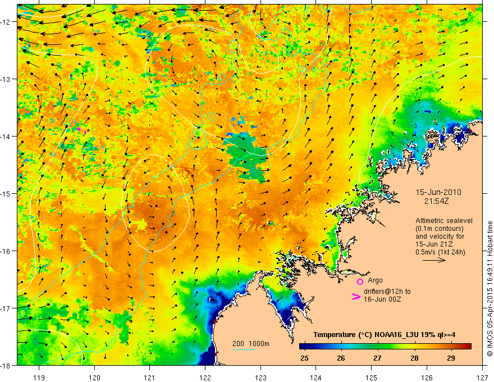The height and width of the screenshot is (382, 494).
Task: Click the latitude axis label "-13"
Action: [x=6, y=79]
